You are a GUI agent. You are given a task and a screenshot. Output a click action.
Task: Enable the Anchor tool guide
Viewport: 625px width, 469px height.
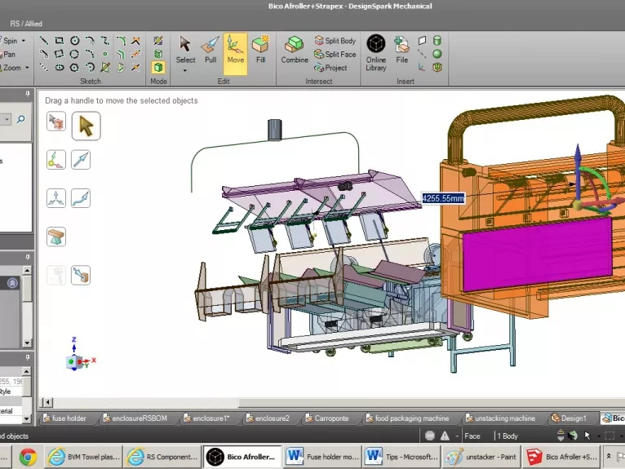55,160
